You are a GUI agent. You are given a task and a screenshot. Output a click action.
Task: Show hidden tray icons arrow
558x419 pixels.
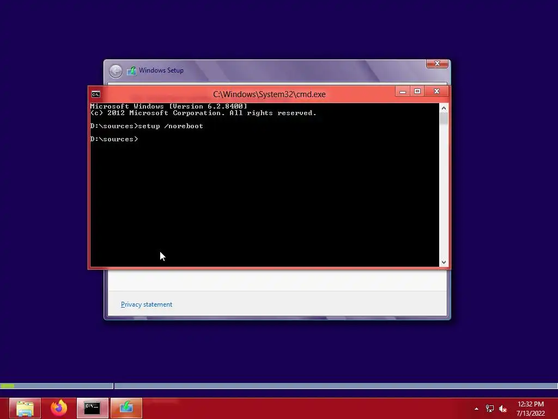tap(476, 409)
